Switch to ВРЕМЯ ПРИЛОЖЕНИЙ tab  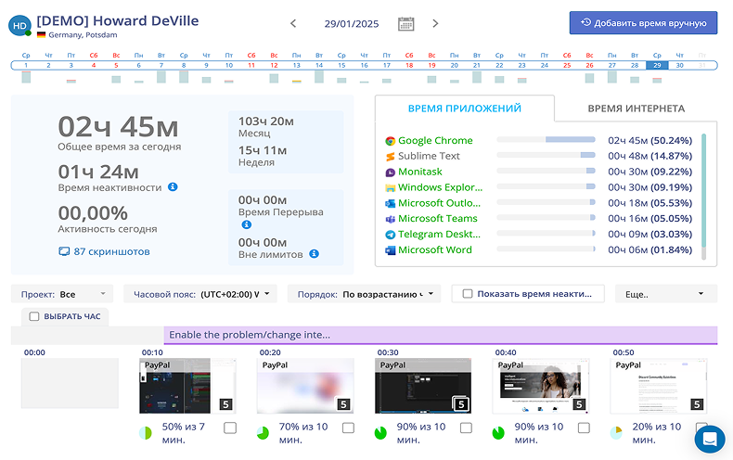coord(465,109)
